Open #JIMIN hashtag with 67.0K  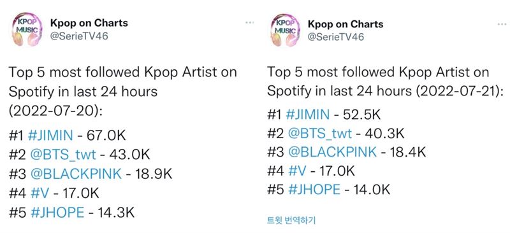tap(50, 135)
